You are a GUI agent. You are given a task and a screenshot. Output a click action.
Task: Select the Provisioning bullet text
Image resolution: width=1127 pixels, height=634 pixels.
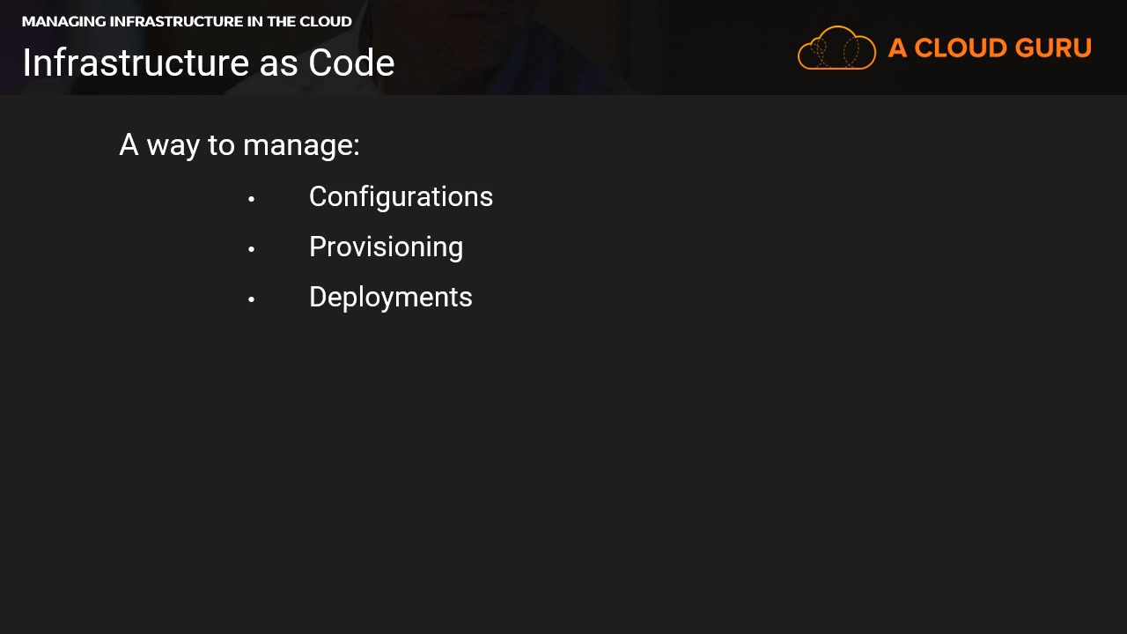(x=386, y=247)
